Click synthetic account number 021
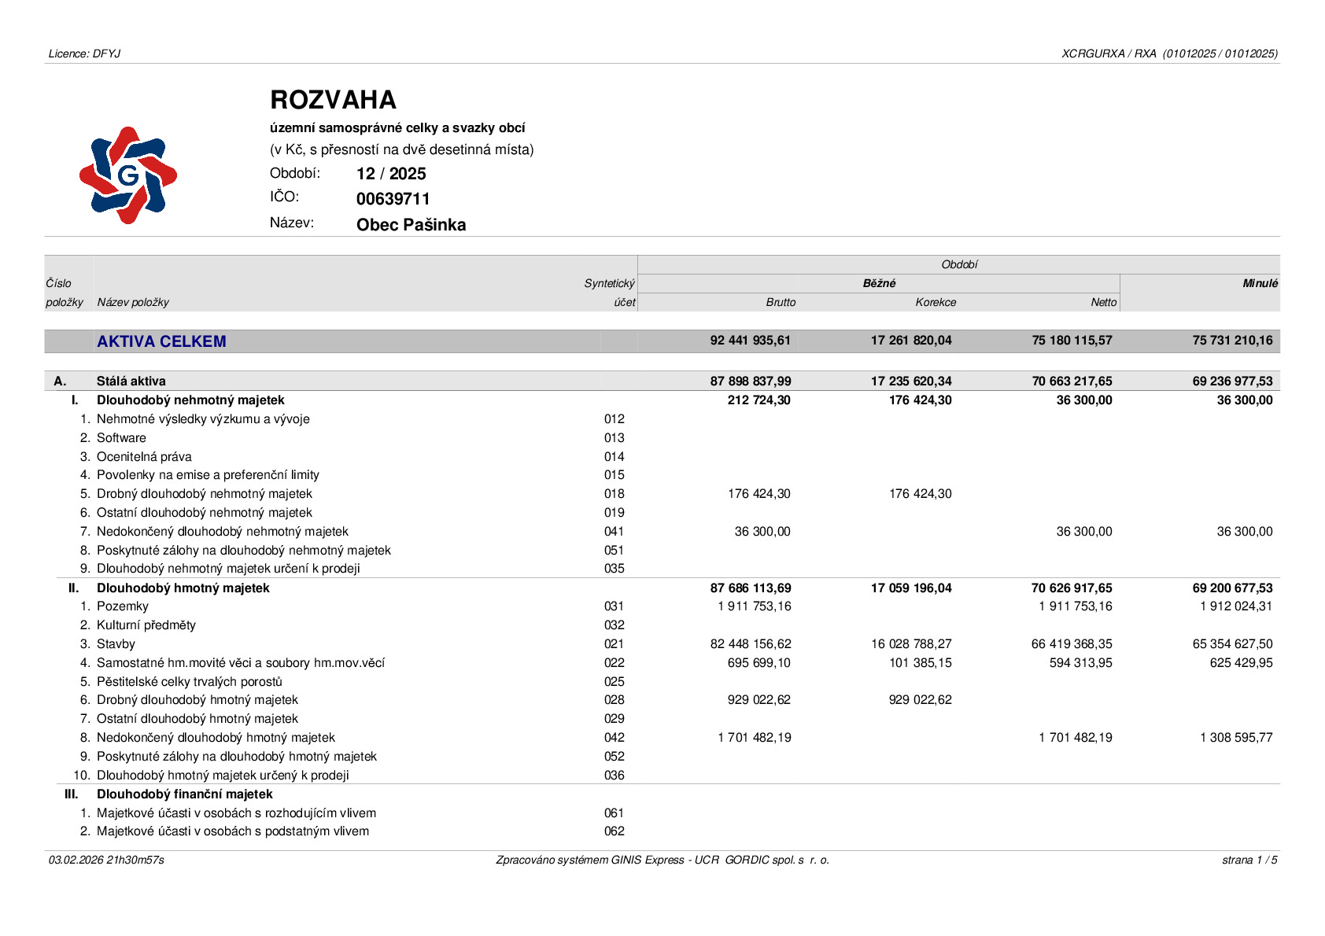1325x936 pixels. point(615,644)
